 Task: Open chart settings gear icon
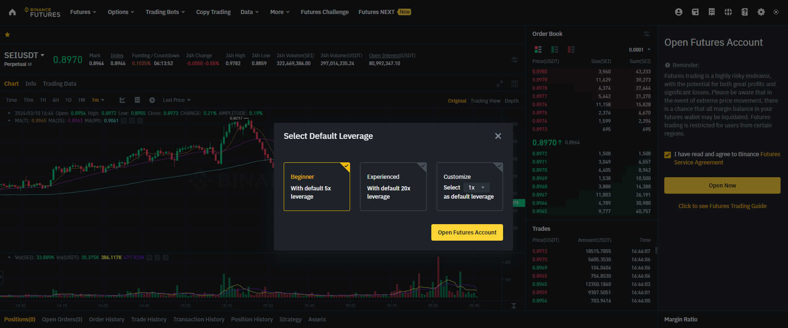pyautogui.click(x=152, y=100)
